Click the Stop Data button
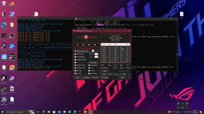Screen dimensions: 204x114 (x=93, y=63)
